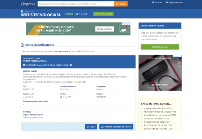Screen dimensions: 202x139
Task: Open the Acceder login link
Action: [x=157, y=2]
